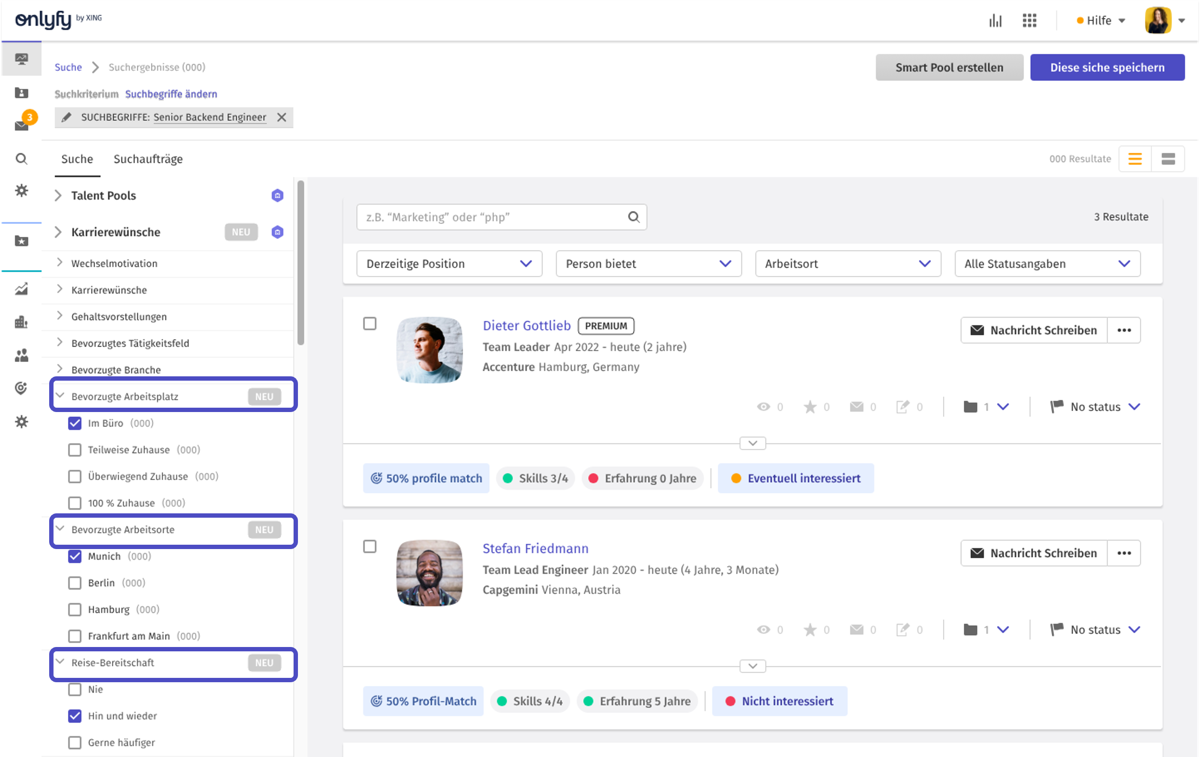
Task: Switch to compact list view icon
Action: pyautogui.click(x=1135, y=159)
